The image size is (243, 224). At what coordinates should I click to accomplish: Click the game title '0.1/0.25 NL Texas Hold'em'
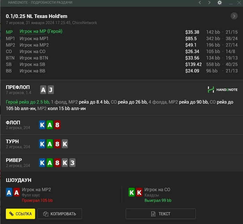pyautogui.click(x=36, y=16)
